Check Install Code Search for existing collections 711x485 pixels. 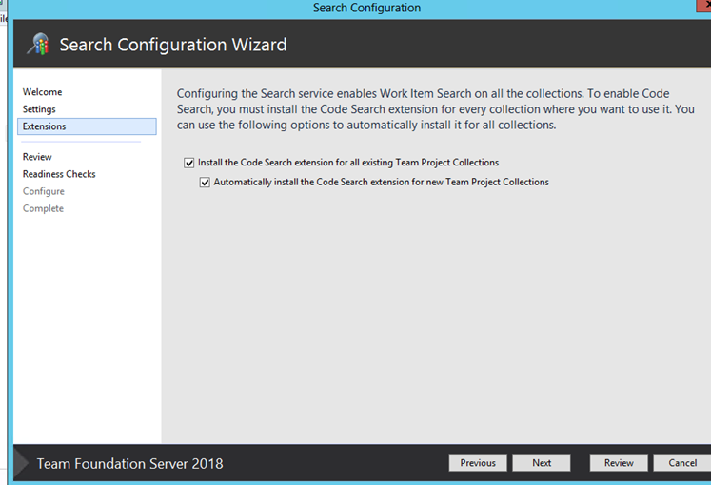[x=189, y=163]
